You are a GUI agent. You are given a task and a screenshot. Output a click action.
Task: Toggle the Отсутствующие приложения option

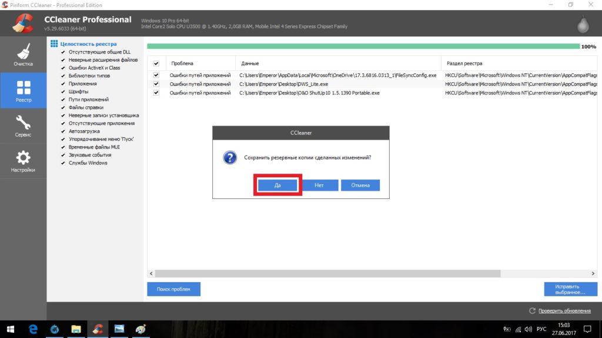63,123
